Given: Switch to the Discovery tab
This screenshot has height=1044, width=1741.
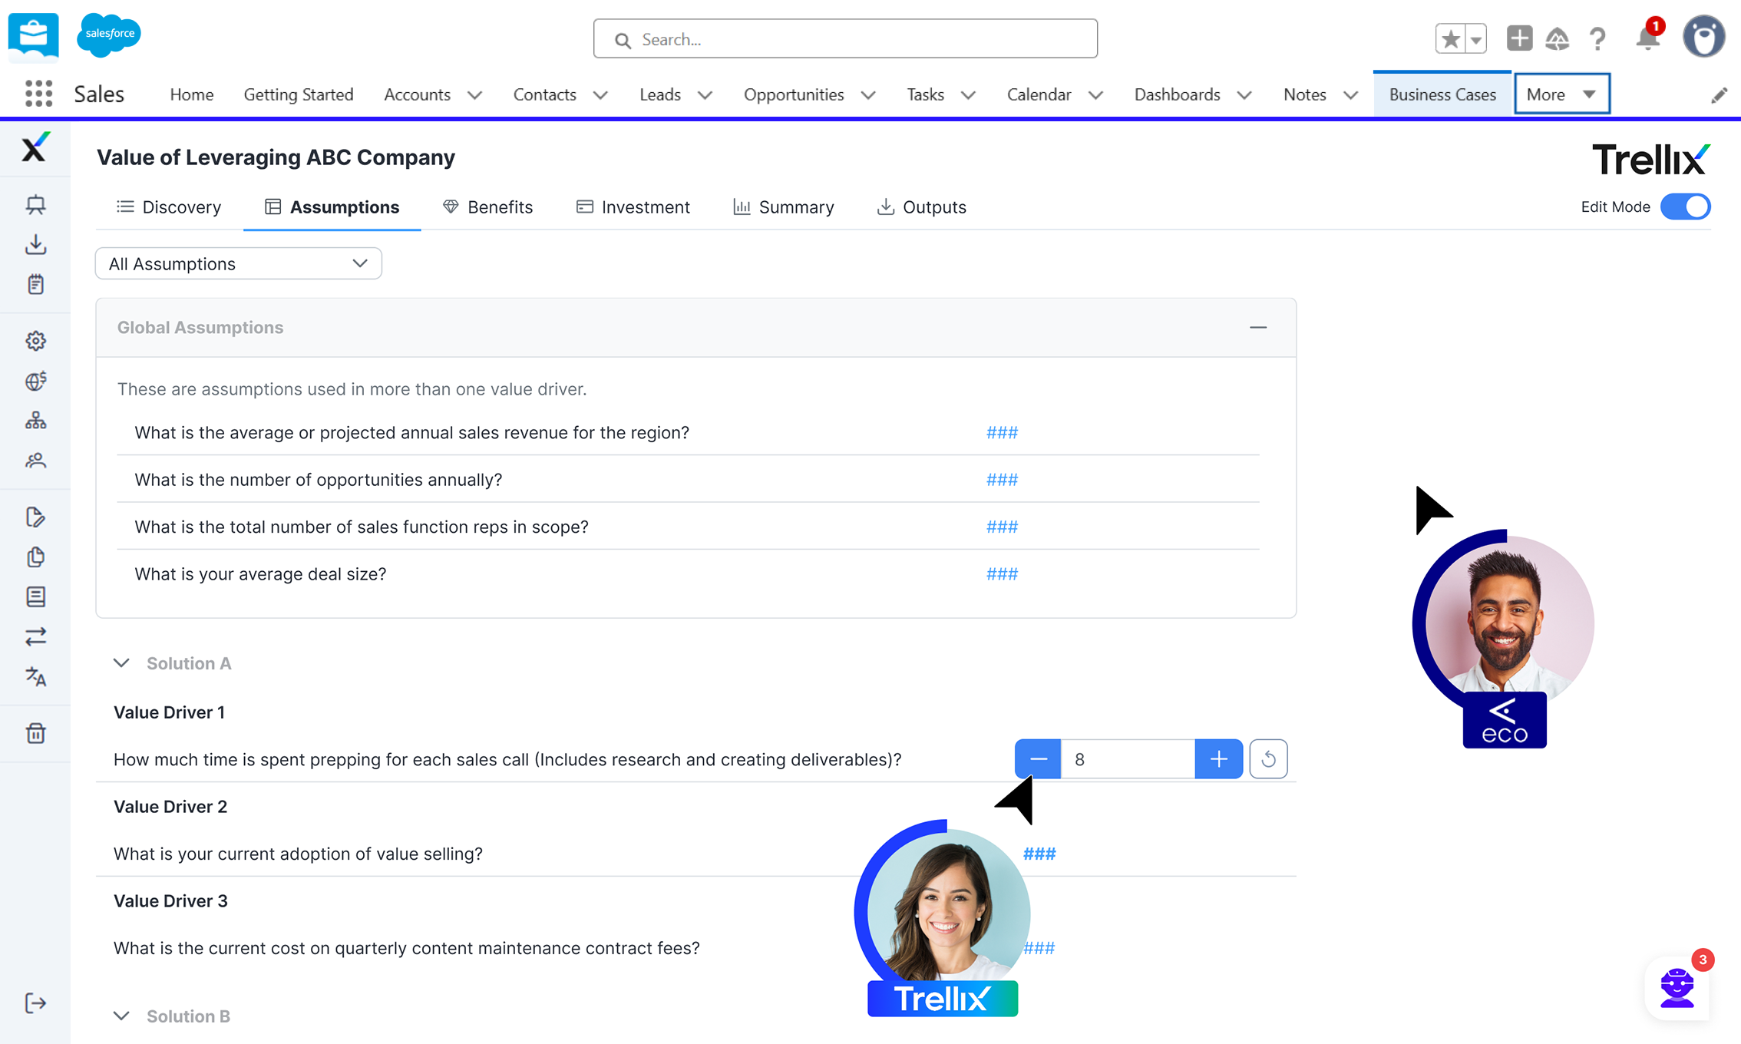Looking at the screenshot, I should pos(169,206).
